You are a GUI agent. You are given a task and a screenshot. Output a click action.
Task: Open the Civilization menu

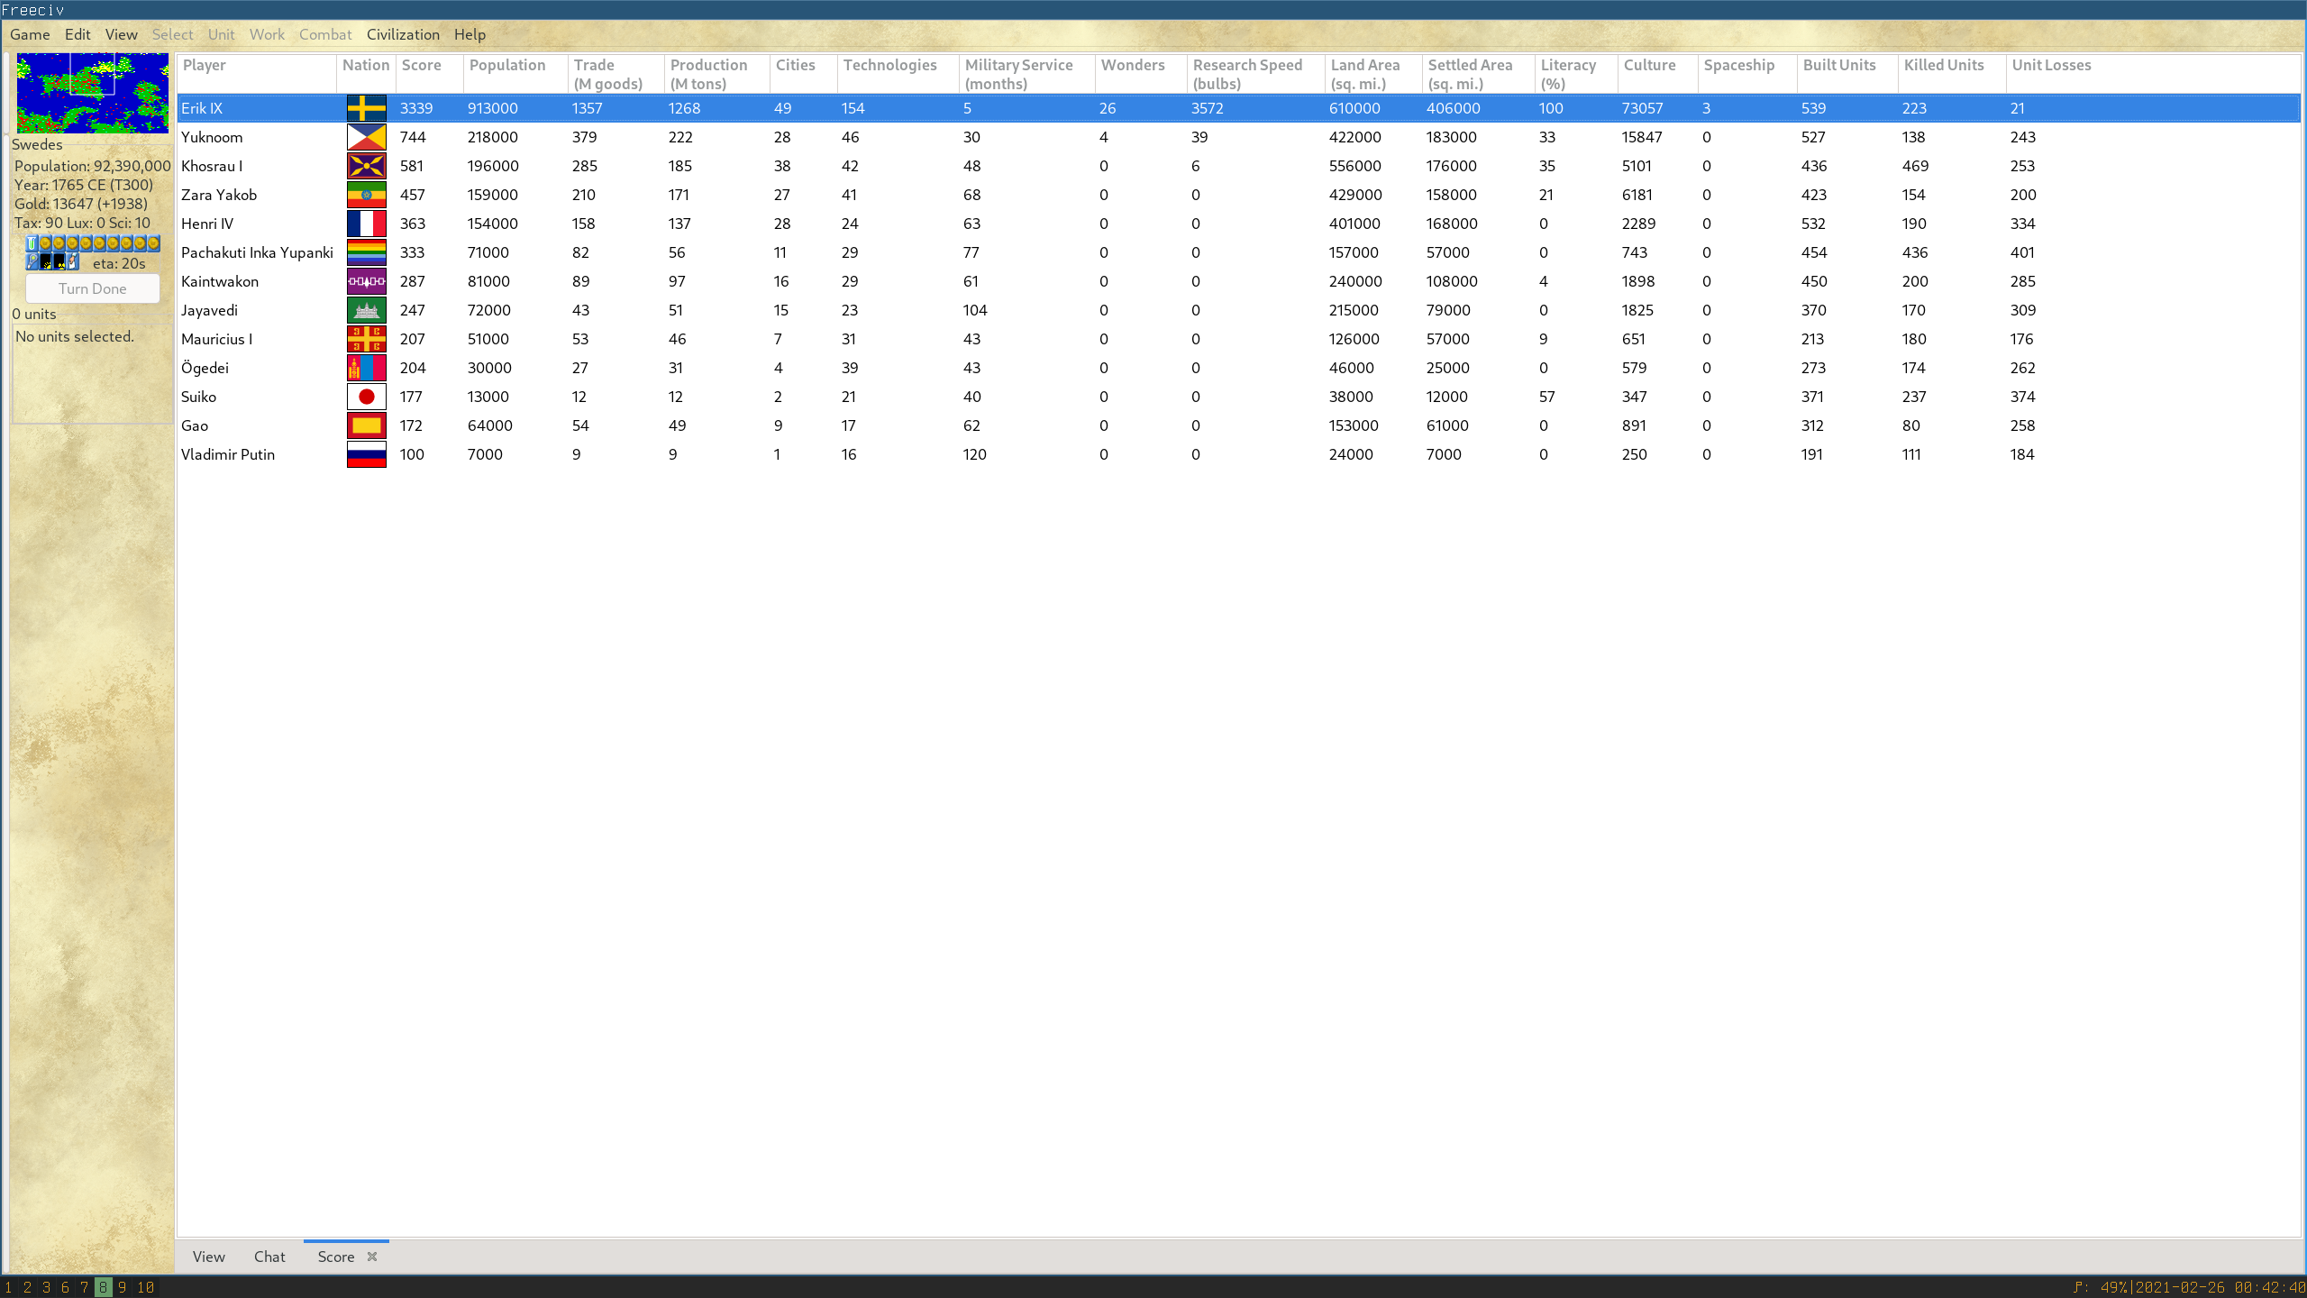click(x=402, y=34)
